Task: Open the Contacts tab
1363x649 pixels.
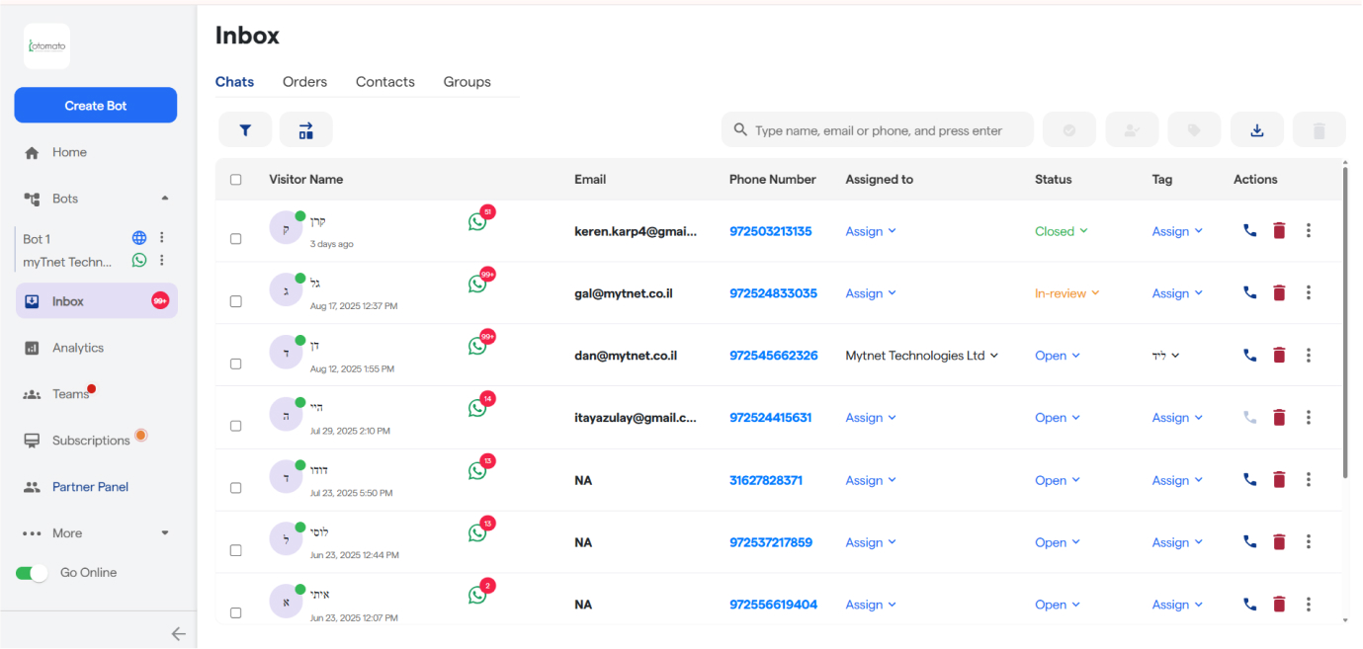Action: (x=384, y=82)
